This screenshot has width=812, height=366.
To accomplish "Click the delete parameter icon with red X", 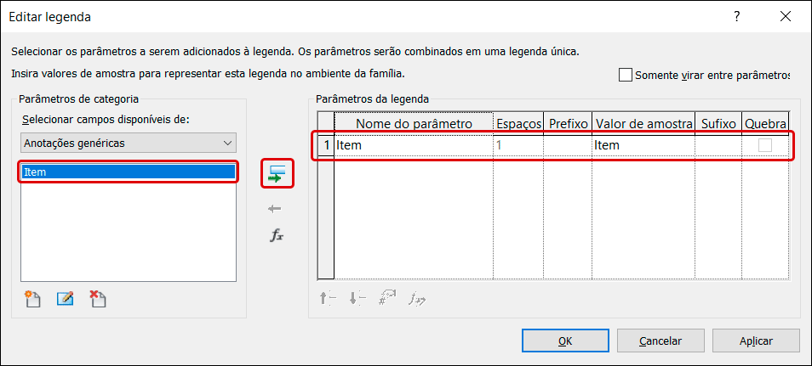I will click(x=98, y=298).
